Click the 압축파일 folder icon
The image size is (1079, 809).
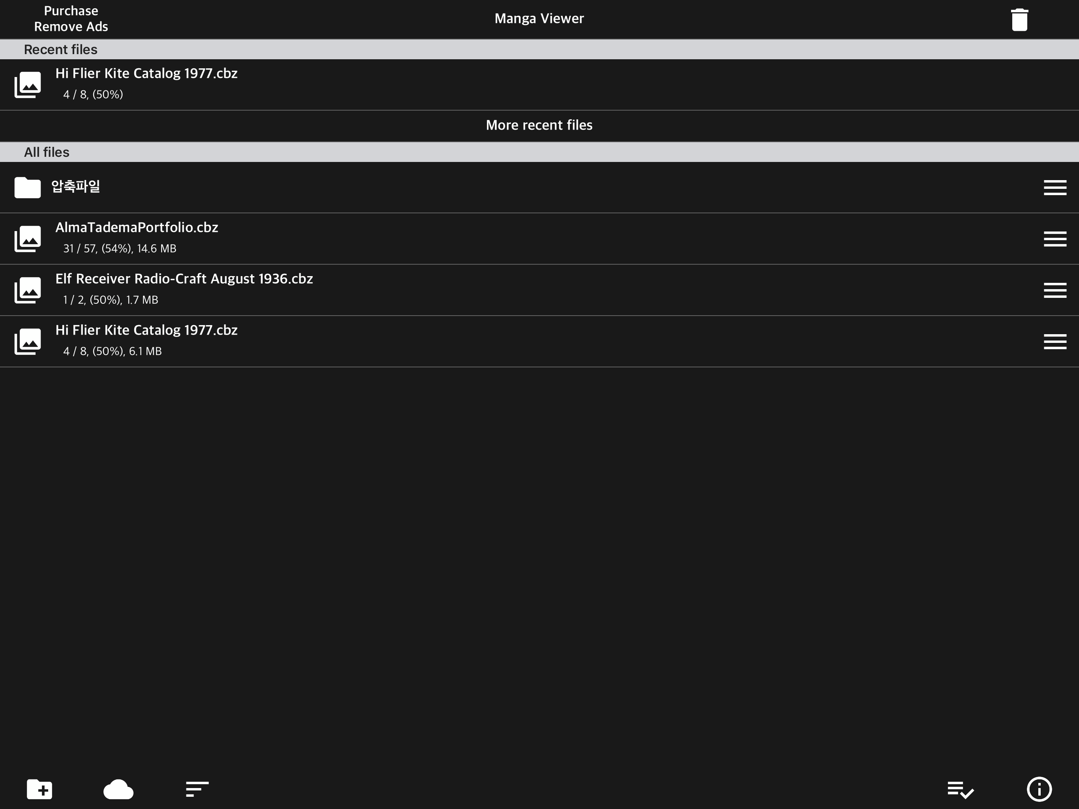coord(28,187)
